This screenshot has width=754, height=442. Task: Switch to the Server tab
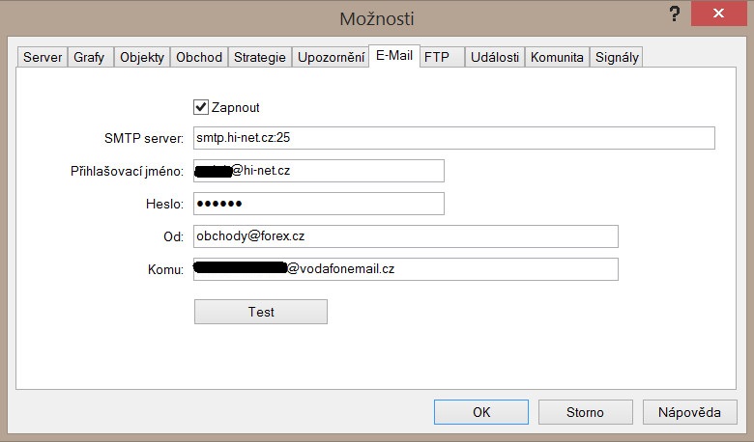43,57
